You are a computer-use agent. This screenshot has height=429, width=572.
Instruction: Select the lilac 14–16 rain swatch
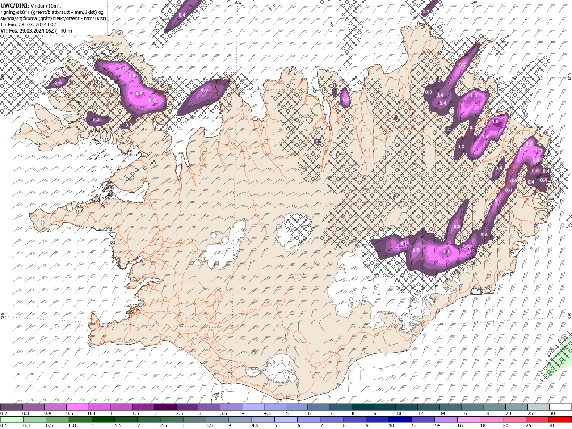tap(446, 420)
